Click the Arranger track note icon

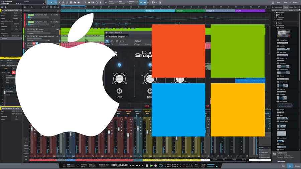pos(58,11)
